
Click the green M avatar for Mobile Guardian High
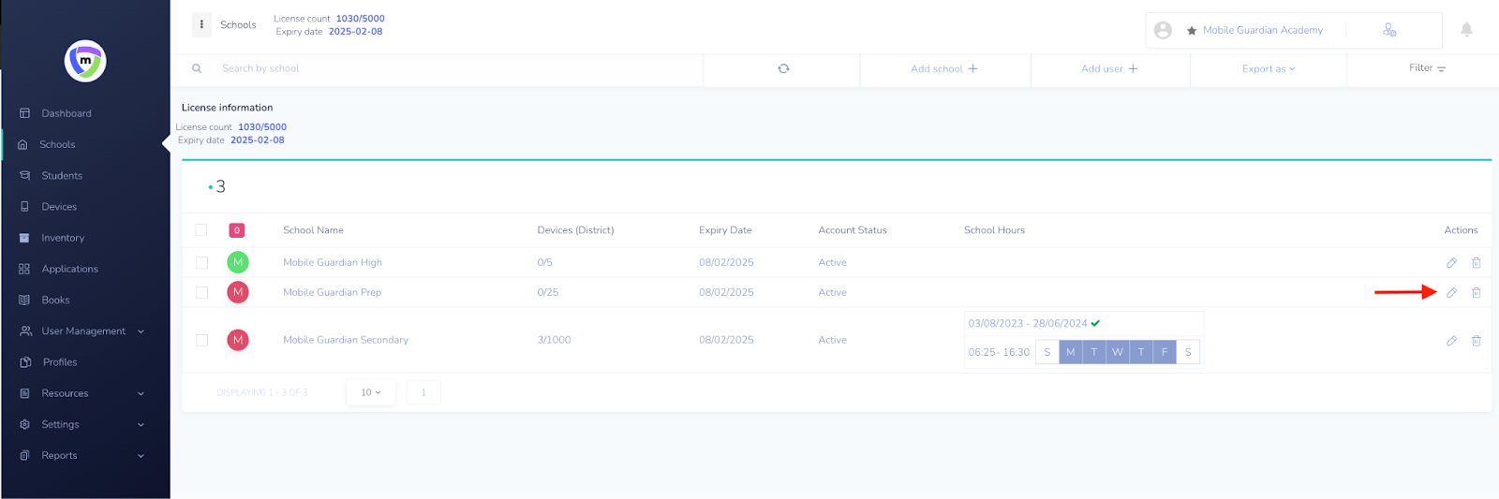click(238, 262)
